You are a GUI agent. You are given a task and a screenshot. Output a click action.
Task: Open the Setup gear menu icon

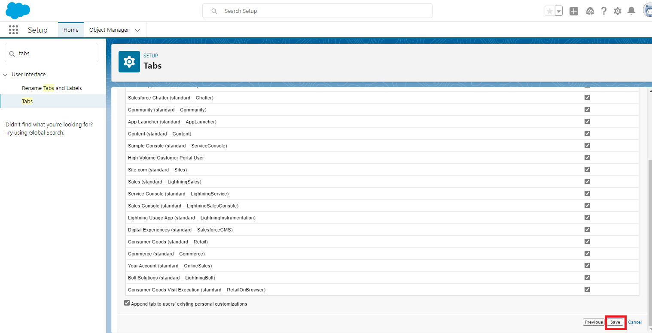618,11
